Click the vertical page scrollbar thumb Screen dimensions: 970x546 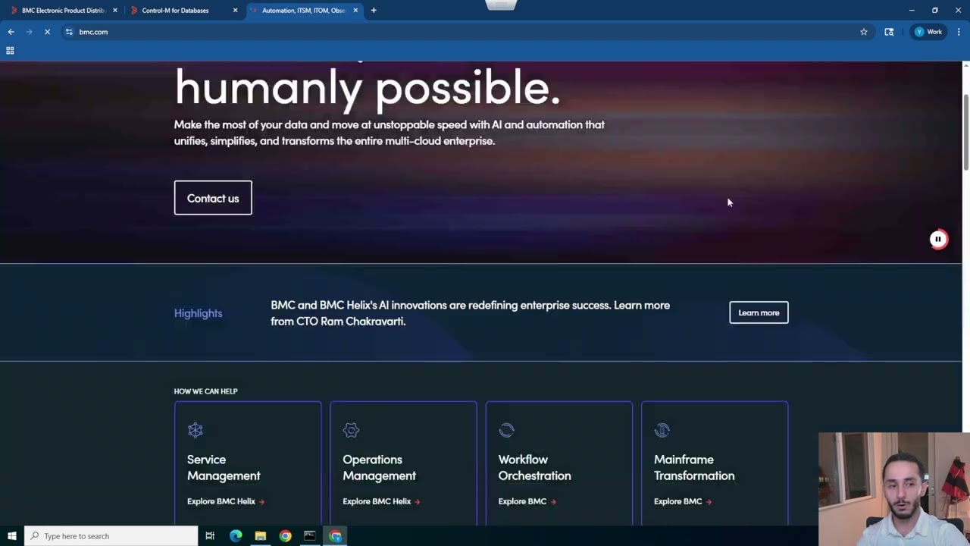click(965, 133)
